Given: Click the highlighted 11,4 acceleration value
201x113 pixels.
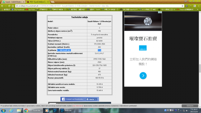Looking at the screenshot, I should coord(99,50).
